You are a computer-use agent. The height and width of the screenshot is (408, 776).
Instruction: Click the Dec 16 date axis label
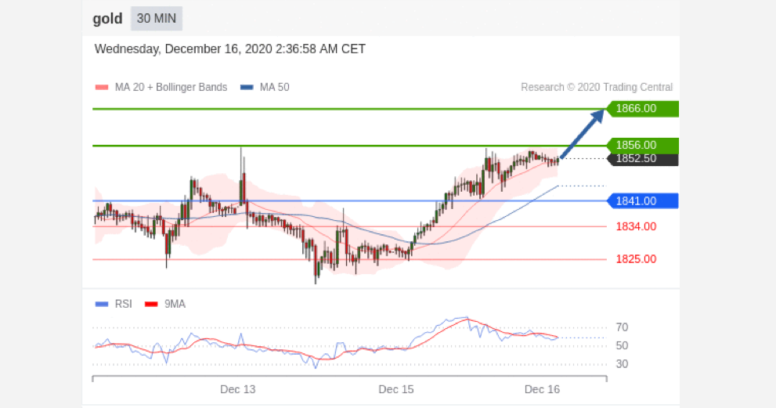[x=543, y=390]
